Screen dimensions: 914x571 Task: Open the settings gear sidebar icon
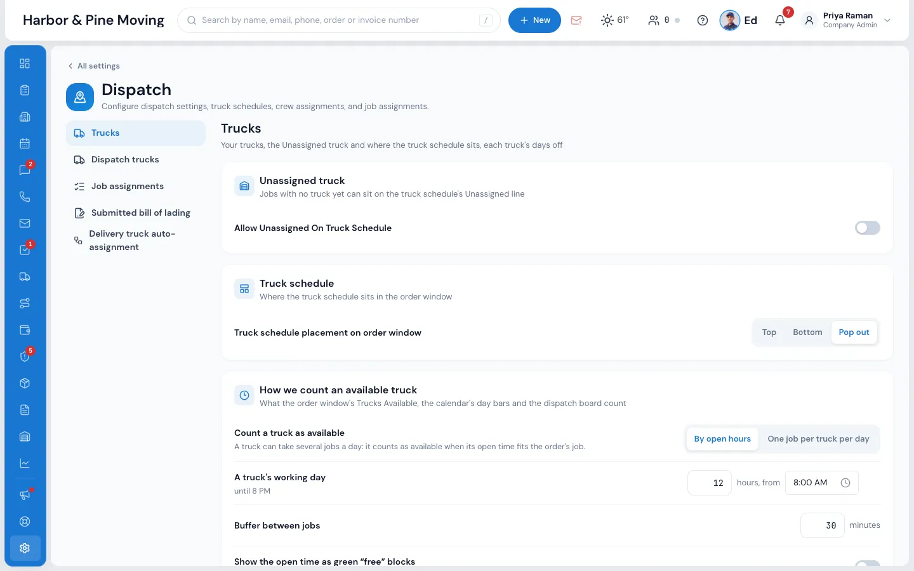25,548
